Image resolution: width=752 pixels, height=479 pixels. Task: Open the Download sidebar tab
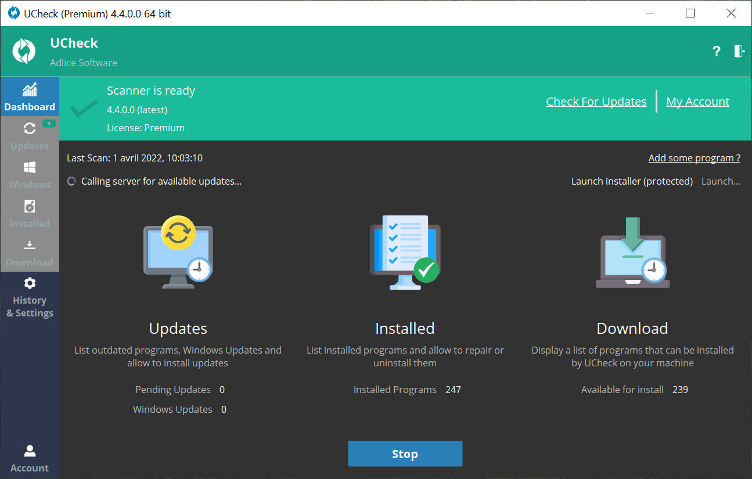[x=30, y=253]
